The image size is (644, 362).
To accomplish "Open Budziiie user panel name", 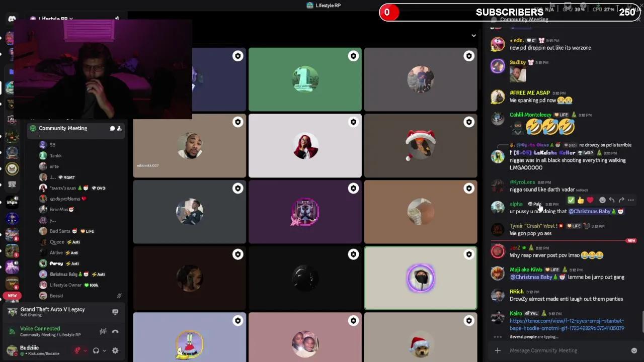I will (x=29, y=348).
